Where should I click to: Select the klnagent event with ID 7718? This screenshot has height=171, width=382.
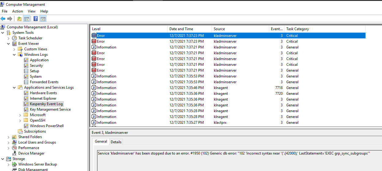(221, 88)
